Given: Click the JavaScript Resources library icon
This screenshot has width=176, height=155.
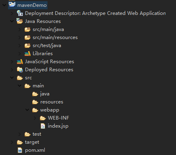Looking at the screenshot, I should pos(20,62).
